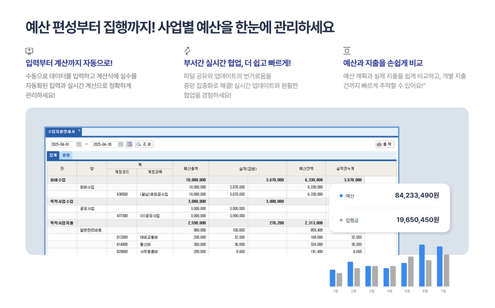This screenshot has width=495, height=308.
Task: Click the download icon above 입력부터 계산까지 heading
Action: (29, 50)
